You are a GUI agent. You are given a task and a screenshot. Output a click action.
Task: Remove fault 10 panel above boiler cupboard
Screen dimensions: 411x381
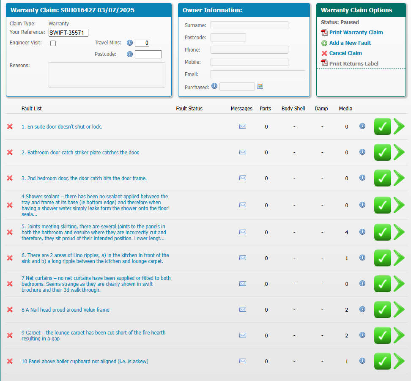(x=10, y=361)
